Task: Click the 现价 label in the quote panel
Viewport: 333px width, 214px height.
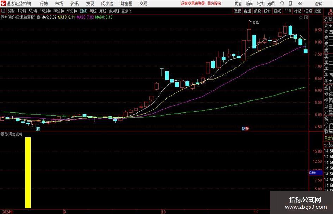Action: pyautogui.click(x=328, y=88)
